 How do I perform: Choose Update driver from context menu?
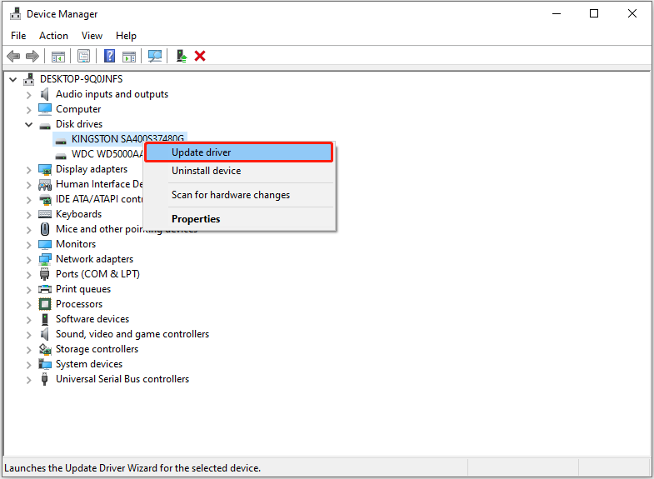point(239,152)
